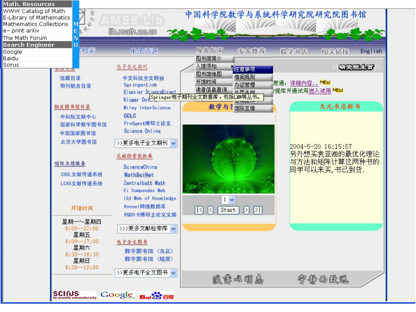416x312 pixels.
Task: Open 电子资源 navigation menu
Action: (144, 51)
